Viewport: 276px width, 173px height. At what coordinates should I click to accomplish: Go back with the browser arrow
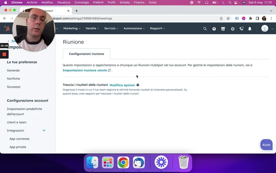tap(5, 18)
